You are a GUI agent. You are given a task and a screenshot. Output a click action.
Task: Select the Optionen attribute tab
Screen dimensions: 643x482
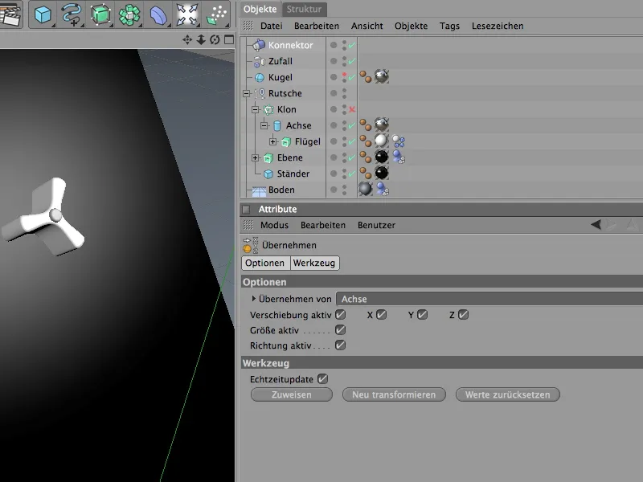pyautogui.click(x=265, y=263)
